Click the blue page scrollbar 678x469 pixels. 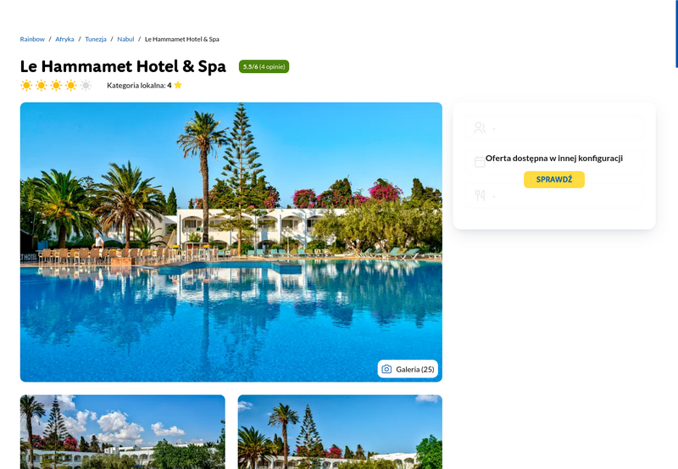click(676, 34)
